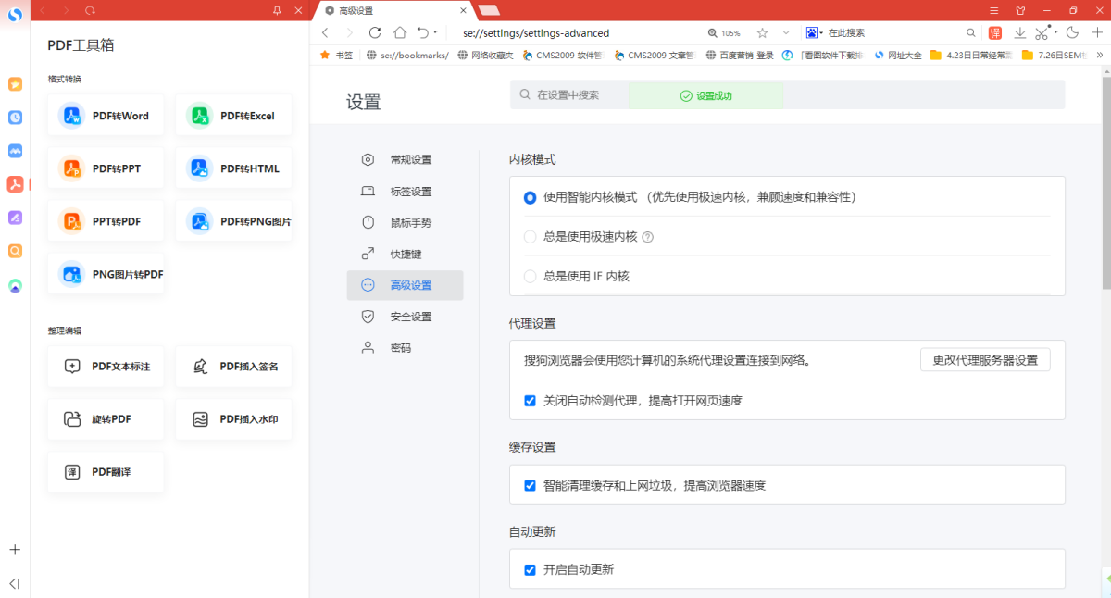Image resolution: width=1111 pixels, height=598 pixels.
Task: Disable 开启自动更新 checkbox
Action: [530, 568]
